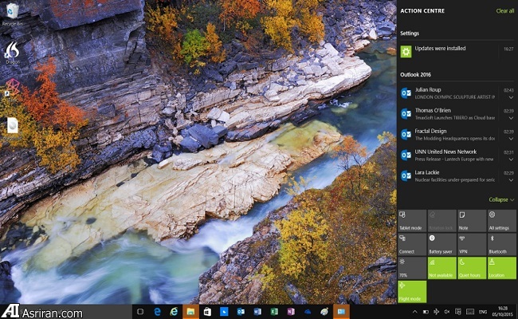Open OneNote from the taskbar
Viewport: 518px width, 319px height.
[x=290, y=311]
